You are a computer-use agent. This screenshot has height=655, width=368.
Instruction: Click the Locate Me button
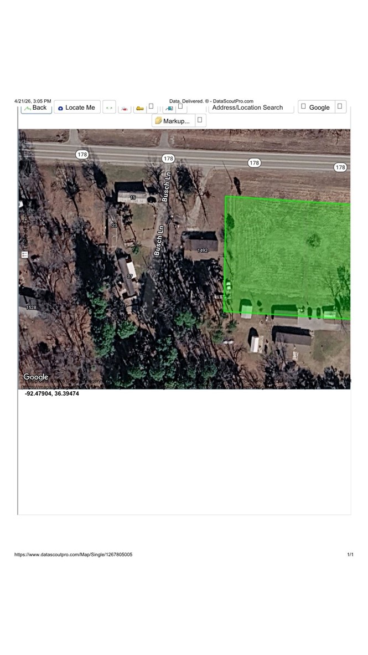(77, 108)
